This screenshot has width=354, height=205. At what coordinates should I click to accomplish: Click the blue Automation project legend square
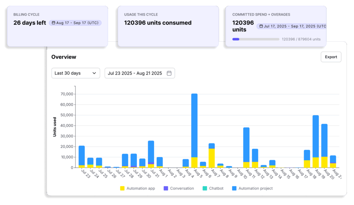[x=234, y=188]
